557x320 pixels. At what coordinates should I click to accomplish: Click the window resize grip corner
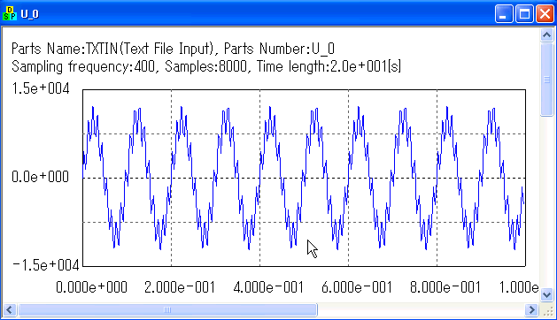click(x=547, y=310)
